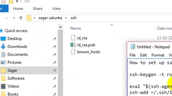Open Desktop in Quick access
This screenshot has width=172, height=96.
coord(15,39)
